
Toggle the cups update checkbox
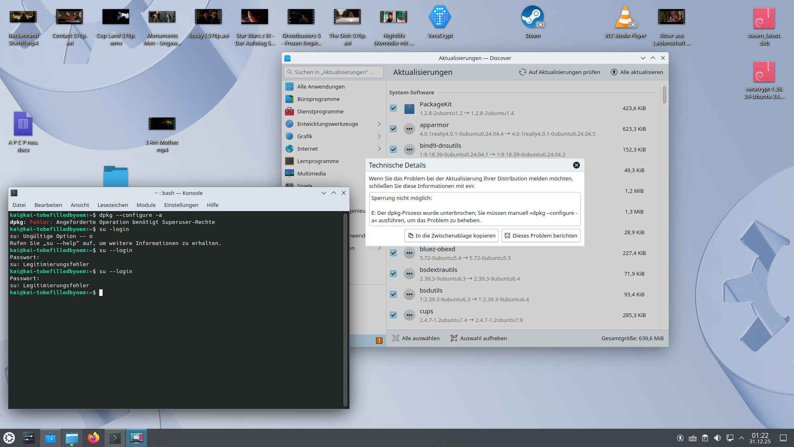[393, 315]
